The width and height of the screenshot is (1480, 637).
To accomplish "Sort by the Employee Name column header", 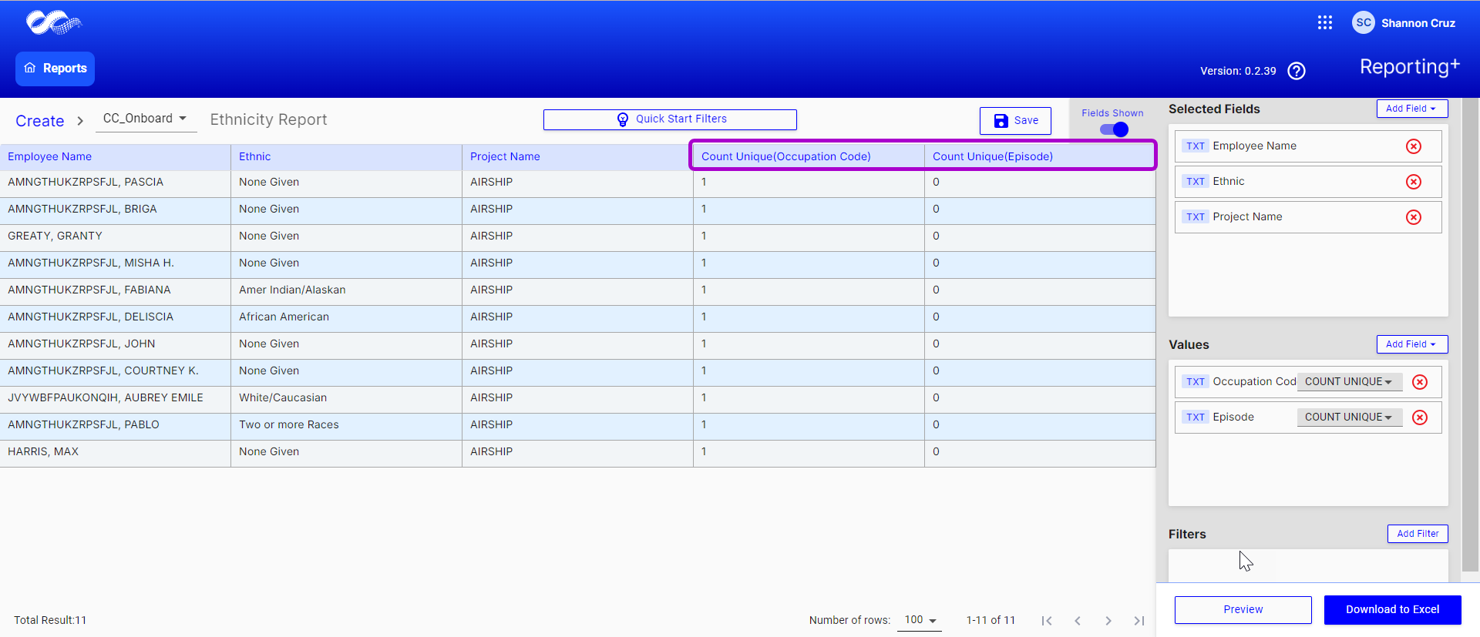I will point(50,156).
